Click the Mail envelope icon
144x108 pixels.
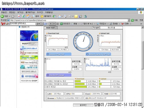[60, 16]
